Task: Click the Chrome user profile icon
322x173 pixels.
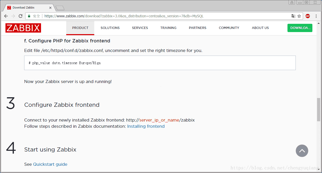Action: pos(292,2)
